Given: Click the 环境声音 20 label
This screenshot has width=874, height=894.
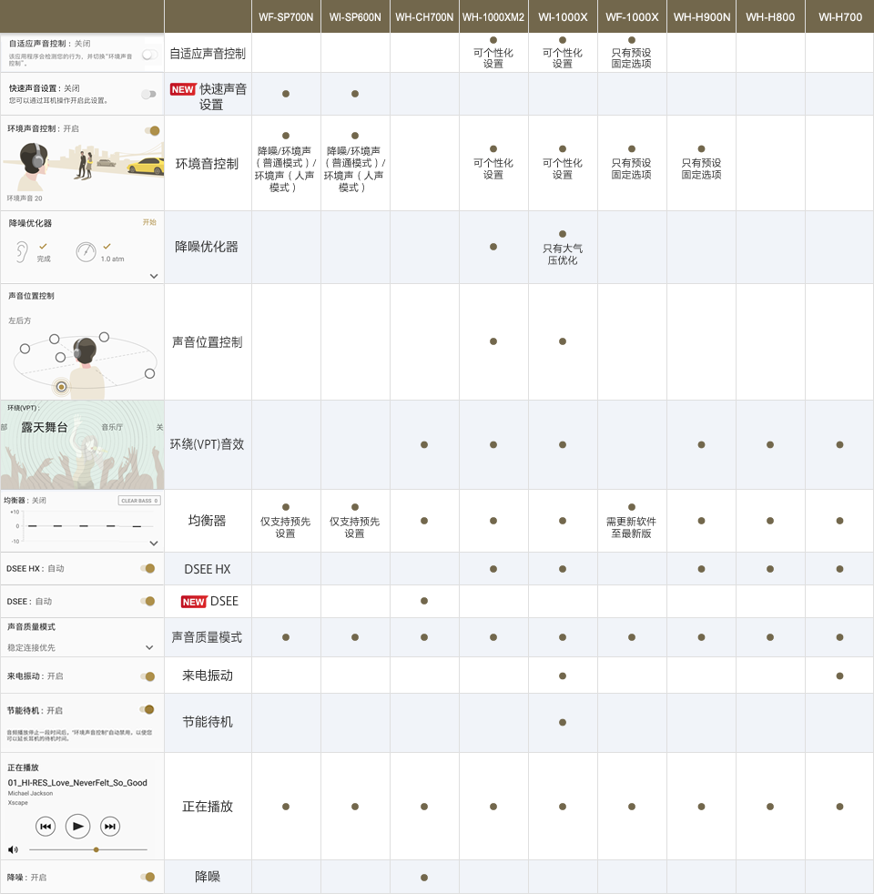Looking at the screenshot, I should pos(25,198).
